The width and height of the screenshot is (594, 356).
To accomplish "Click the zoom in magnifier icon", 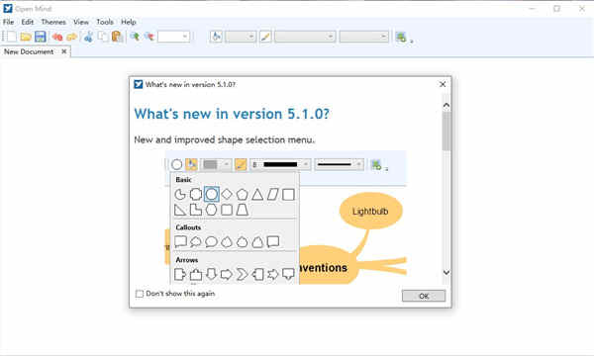I will (x=135, y=37).
